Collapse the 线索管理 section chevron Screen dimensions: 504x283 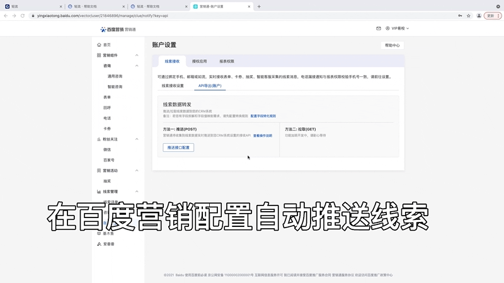[x=137, y=192]
